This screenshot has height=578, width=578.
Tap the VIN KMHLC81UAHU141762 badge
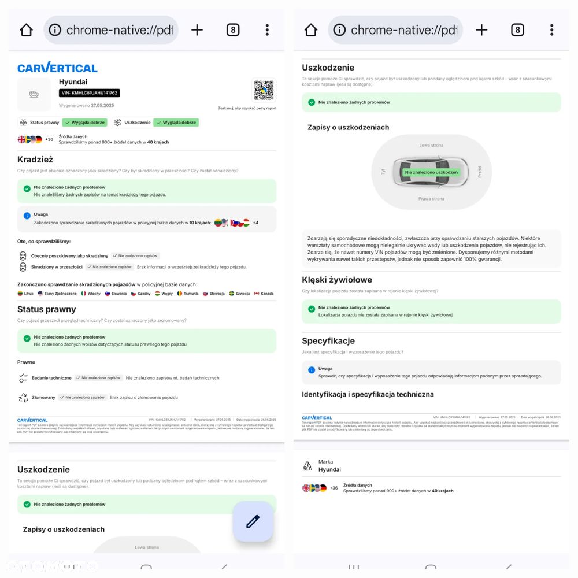pos(89,93)
